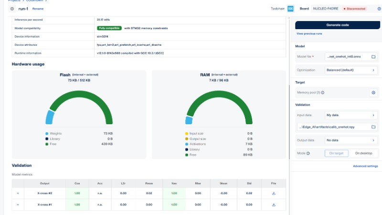
Task: Click the Acc column header
Action: coord(100,183)
